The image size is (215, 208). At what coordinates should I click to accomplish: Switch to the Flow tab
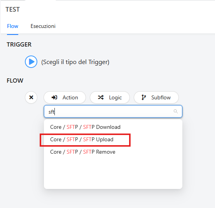pos(12,26)
